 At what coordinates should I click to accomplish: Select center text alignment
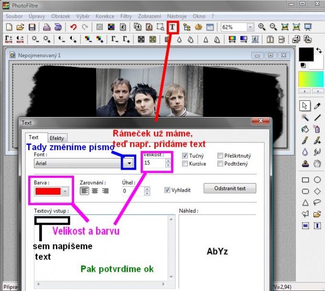point(95,191)
